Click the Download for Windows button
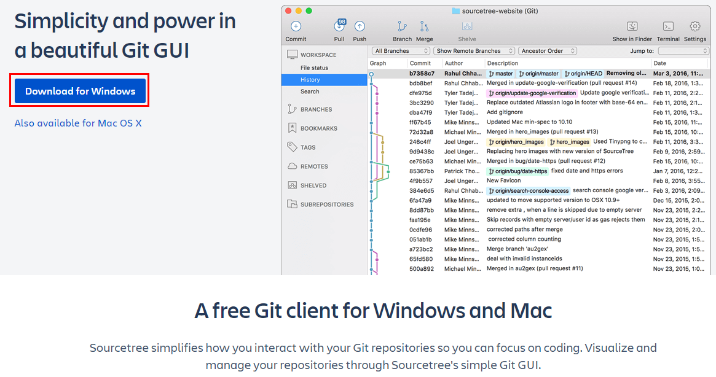The width and height of the screenshot is (716, 377). [80, 91]
